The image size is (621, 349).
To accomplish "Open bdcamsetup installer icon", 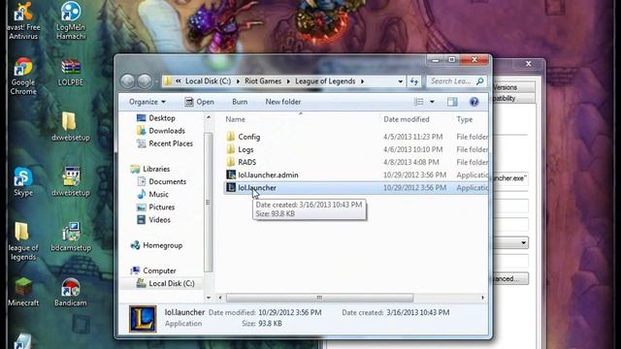I will tap(71, 237).
